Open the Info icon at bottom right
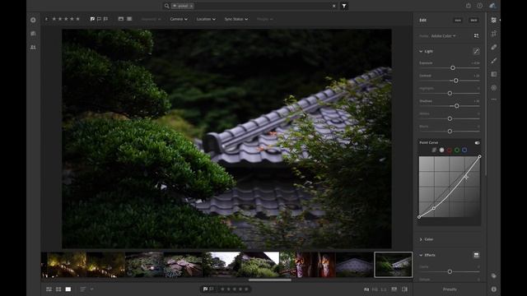 point(493,289)
